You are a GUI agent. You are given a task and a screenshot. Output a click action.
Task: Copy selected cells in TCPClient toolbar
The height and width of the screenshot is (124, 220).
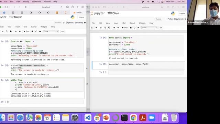[105, 28]
